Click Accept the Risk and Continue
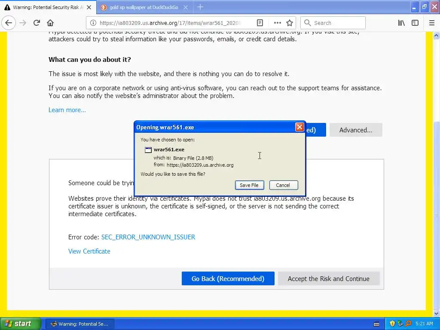Screen dimensions: 440x330 click(329, 278)
